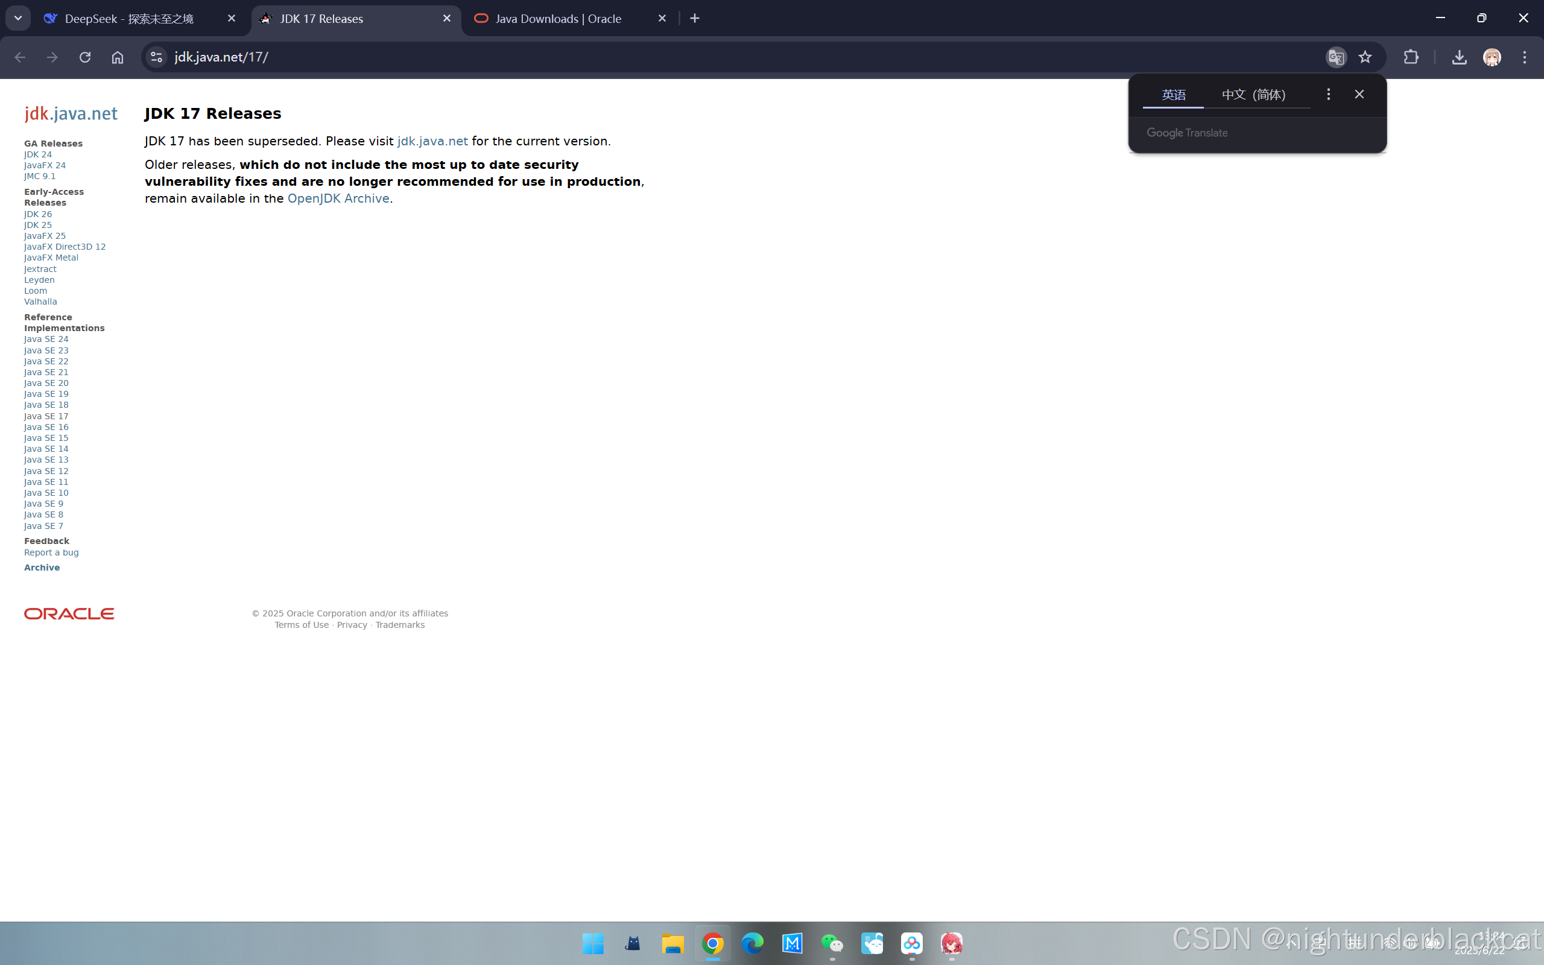Open the OpenJDK Archive link
This screenshot has height=965, width=1544.
tap(338, 198)
